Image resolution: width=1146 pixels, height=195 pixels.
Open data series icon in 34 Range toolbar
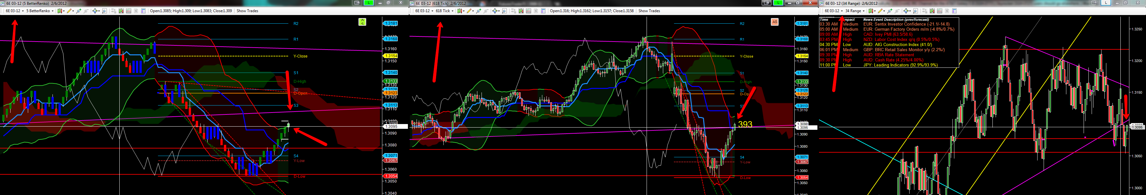point(932,11)
